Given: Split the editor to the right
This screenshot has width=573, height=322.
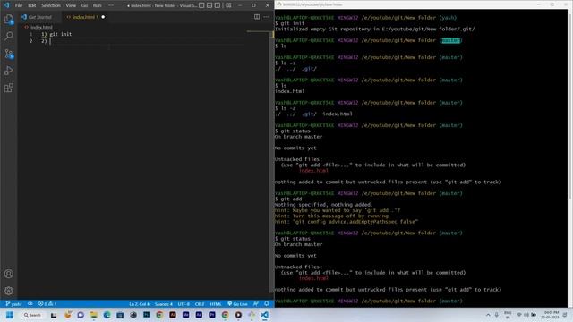Looking at the screenshot, I should click(x=257, y=17).
